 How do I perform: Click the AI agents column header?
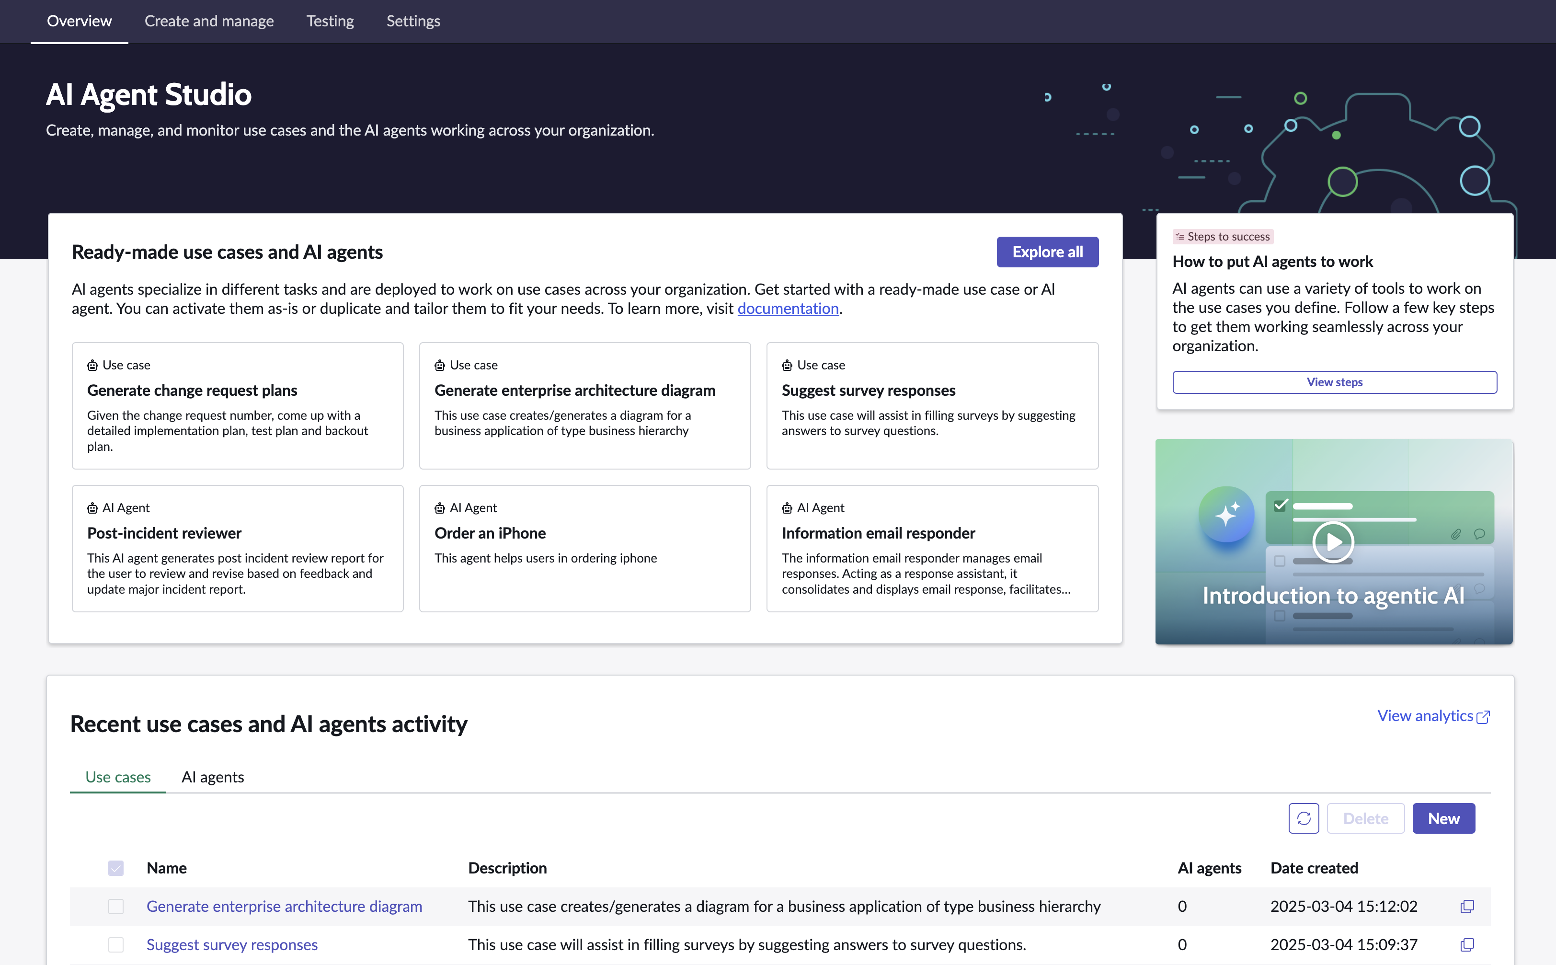[1209, 868]
